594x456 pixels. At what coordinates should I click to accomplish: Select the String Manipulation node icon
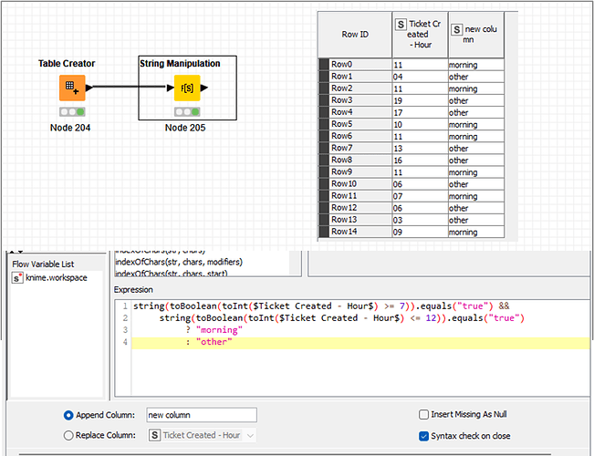coord(187,88)
